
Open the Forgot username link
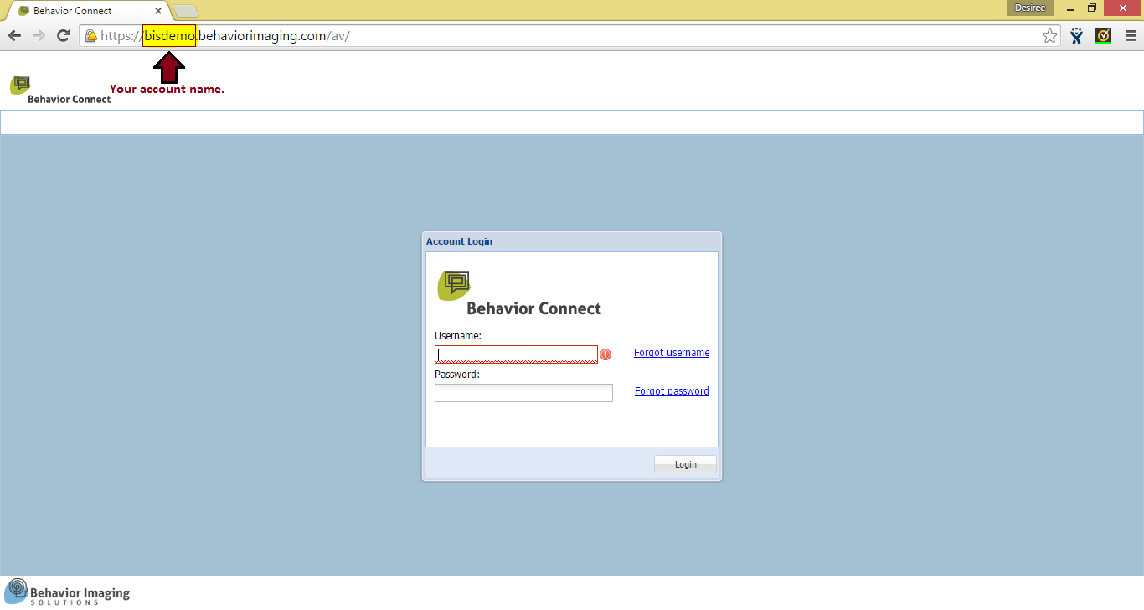(x=672, y=353)
